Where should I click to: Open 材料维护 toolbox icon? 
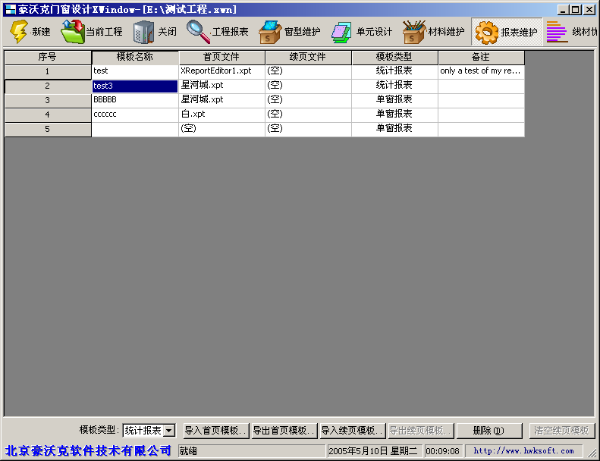pyautogui.click(x=414, y=32)
